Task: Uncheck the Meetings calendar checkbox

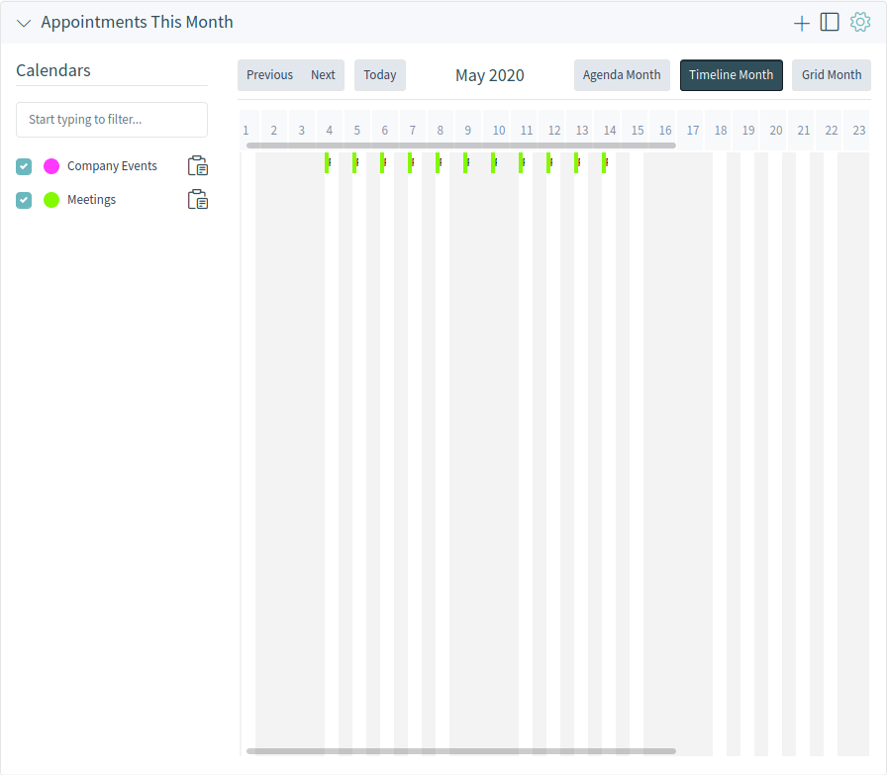Action: pos(24,200)
